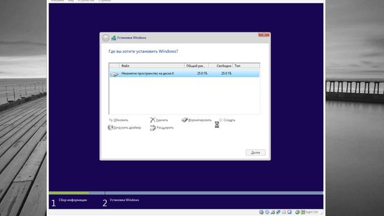The image size is (384, 216).
Task: Click the Удалить delete partition link
Action: click(x=159, y=120)
